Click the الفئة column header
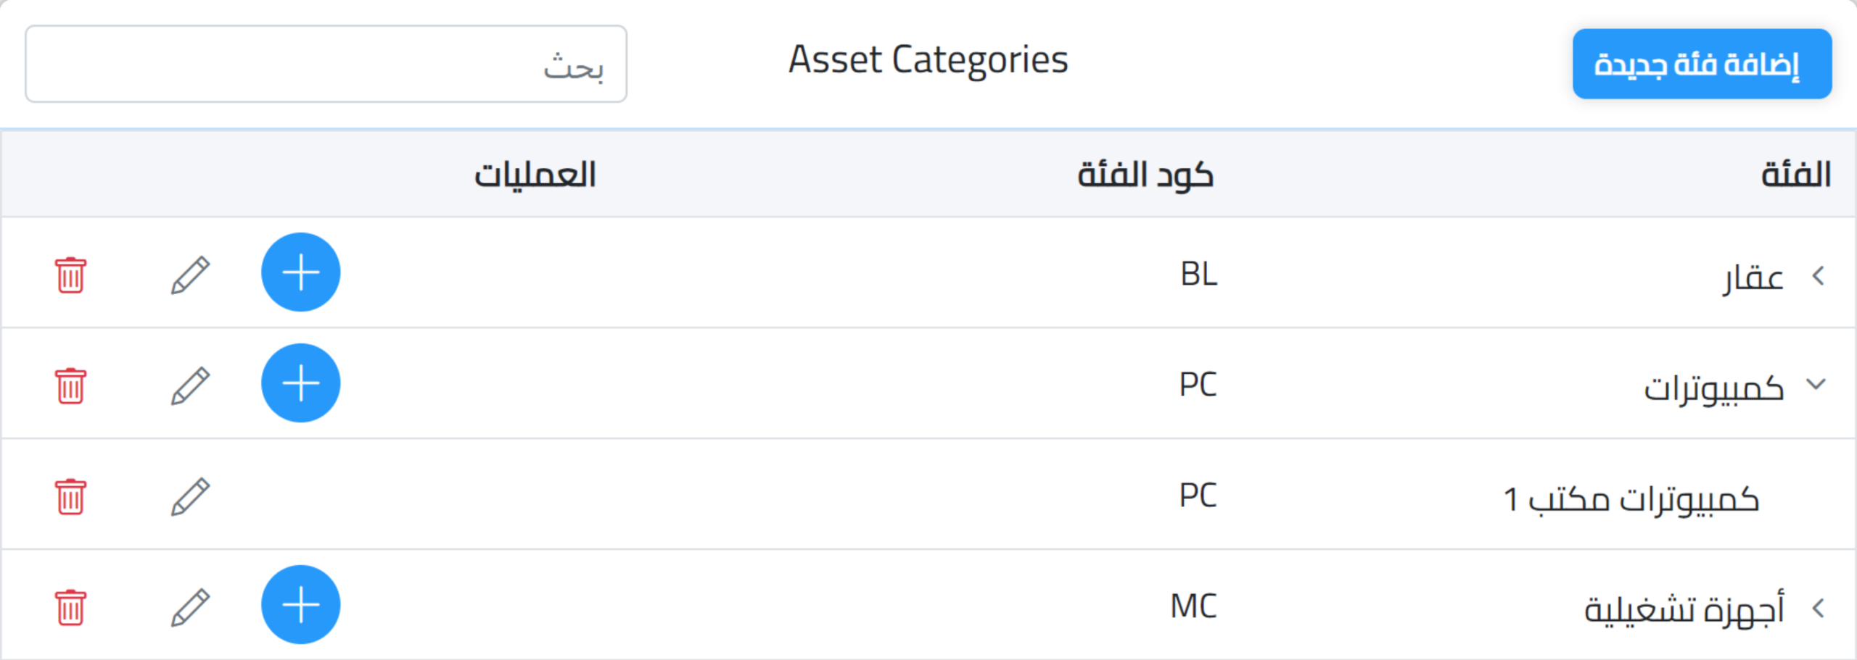 (1795, 175)
